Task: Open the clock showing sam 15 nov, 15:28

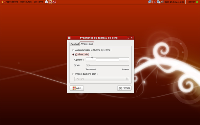Action: click(174, 2)
